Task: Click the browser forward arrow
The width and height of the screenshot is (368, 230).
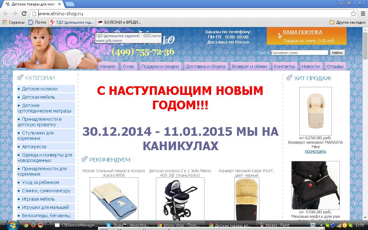Action: [15, 14]
